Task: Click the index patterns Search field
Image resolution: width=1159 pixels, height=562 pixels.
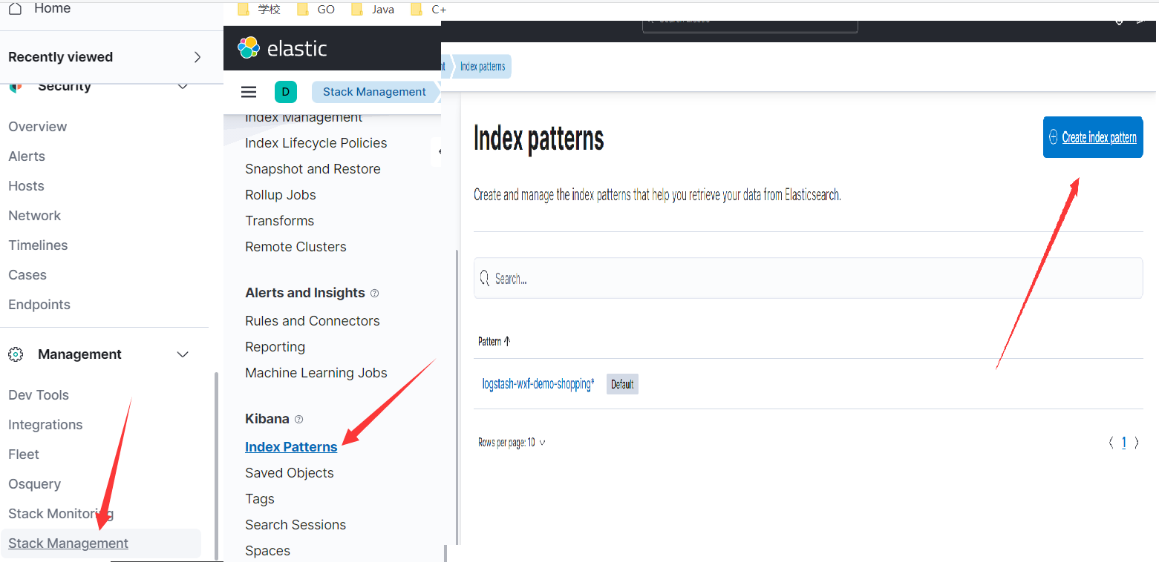Action: (808, 278)
